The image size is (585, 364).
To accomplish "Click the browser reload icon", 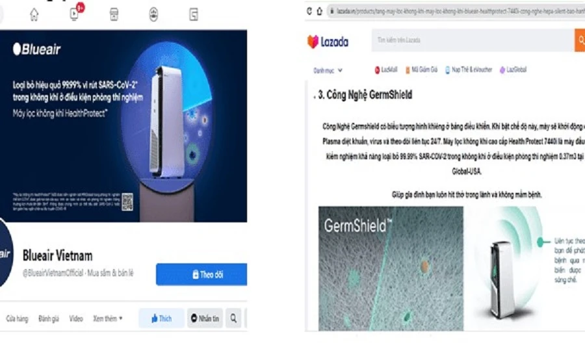I will coord(309,11).
